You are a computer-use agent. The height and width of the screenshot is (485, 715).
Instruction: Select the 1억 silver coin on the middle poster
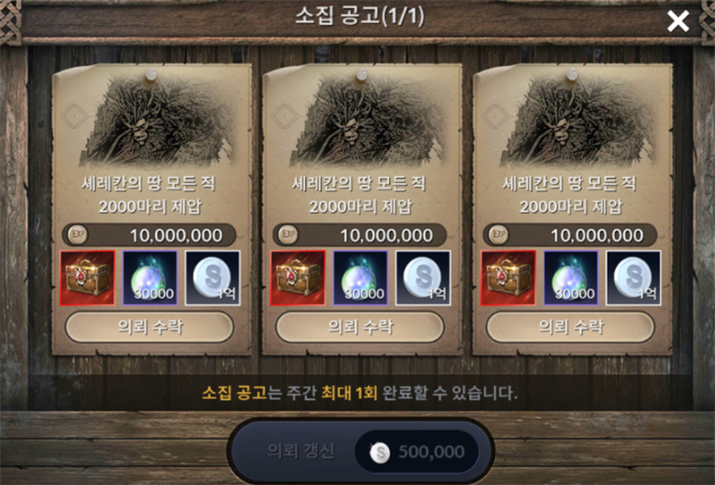click(423, 278)
